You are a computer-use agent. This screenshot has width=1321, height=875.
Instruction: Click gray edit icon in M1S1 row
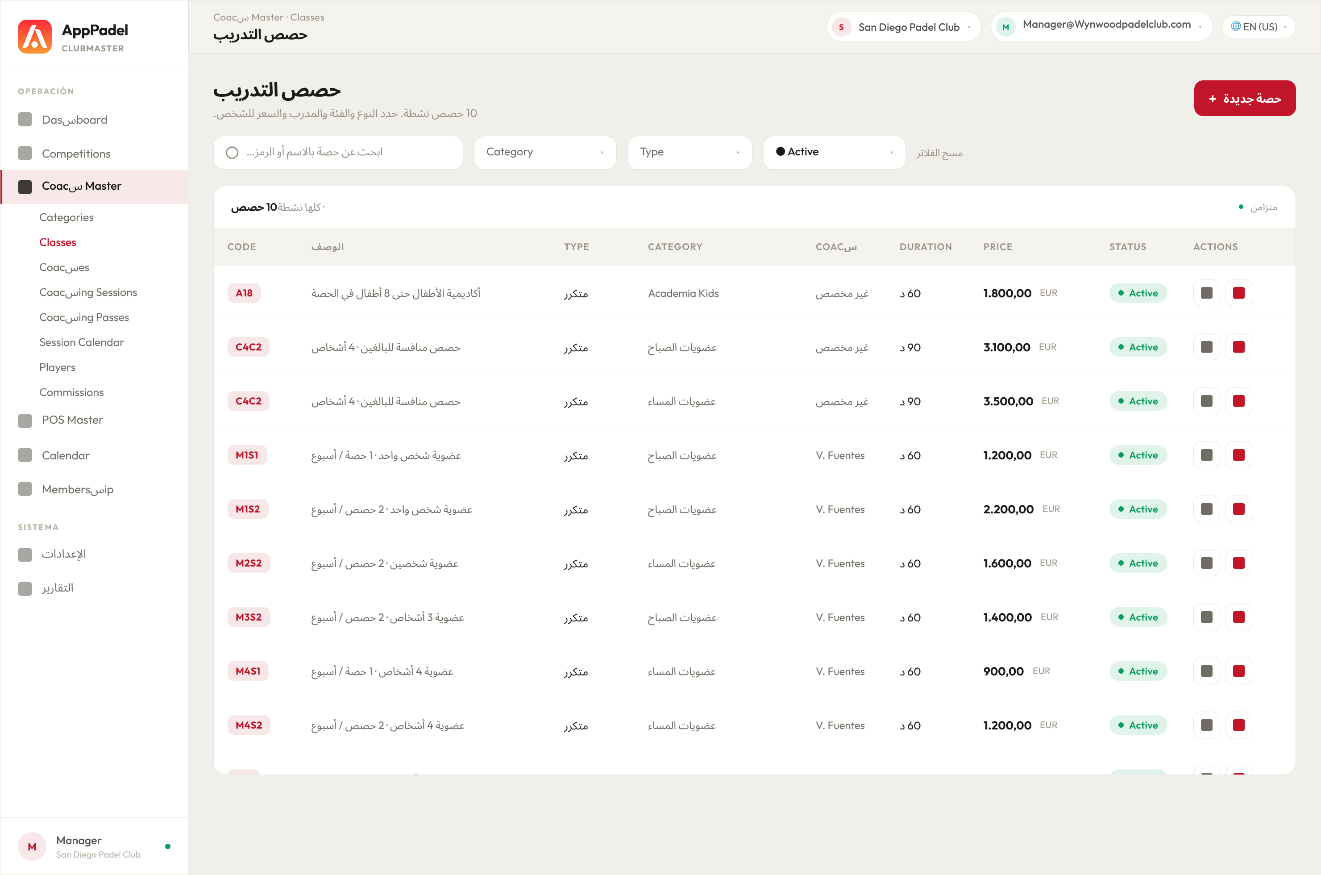click(1207, 455)
